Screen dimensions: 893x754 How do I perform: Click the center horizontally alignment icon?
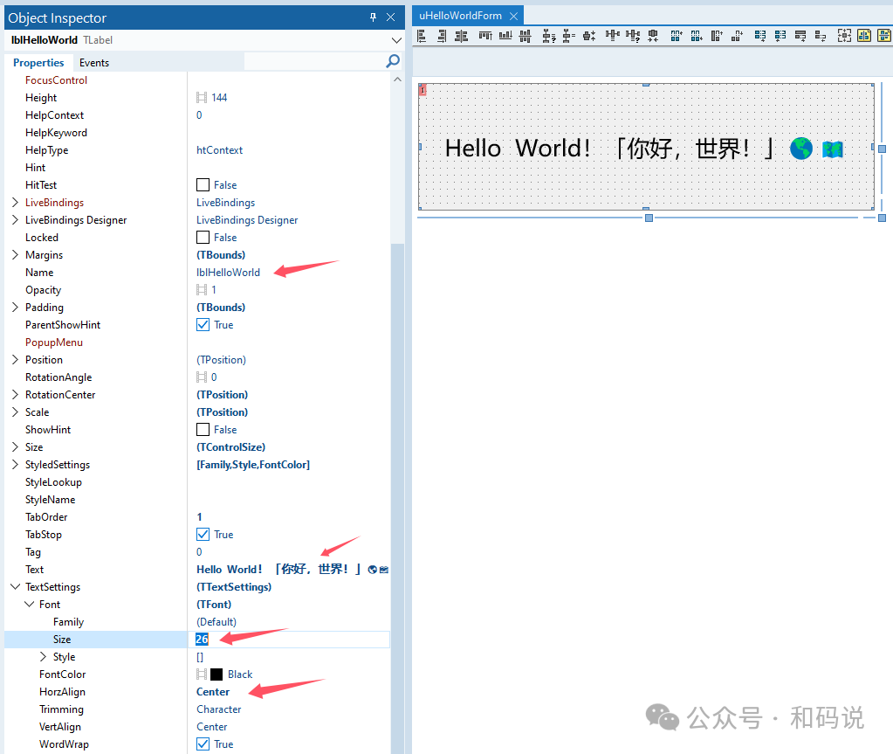click(x=462, y=35)
